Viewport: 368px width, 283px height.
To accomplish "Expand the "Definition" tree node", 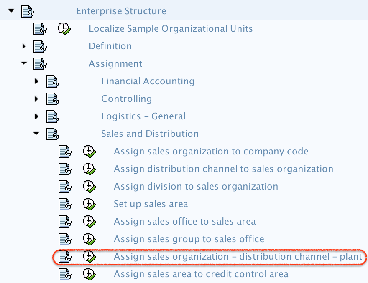I will [x=24, y=46].
